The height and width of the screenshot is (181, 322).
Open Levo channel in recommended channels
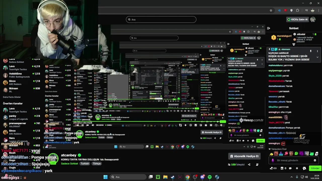click(x=21, y=110)
